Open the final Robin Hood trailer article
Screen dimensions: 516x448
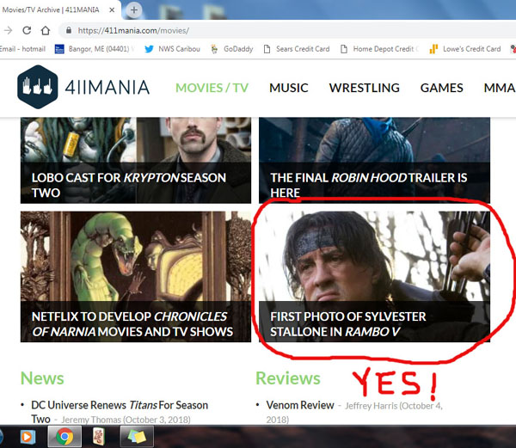pos(374,160)
